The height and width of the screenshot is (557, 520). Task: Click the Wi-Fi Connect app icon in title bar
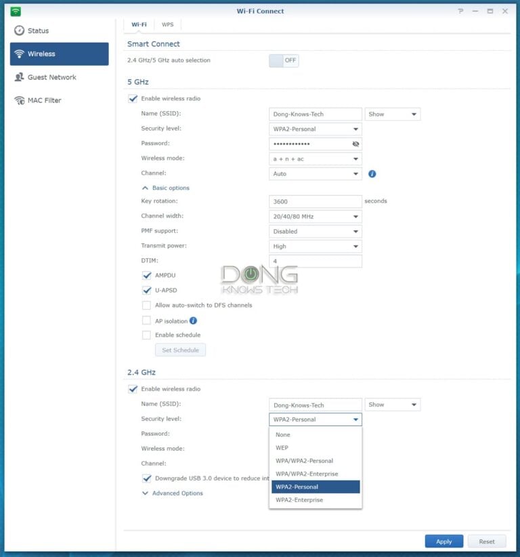(16, 11)
